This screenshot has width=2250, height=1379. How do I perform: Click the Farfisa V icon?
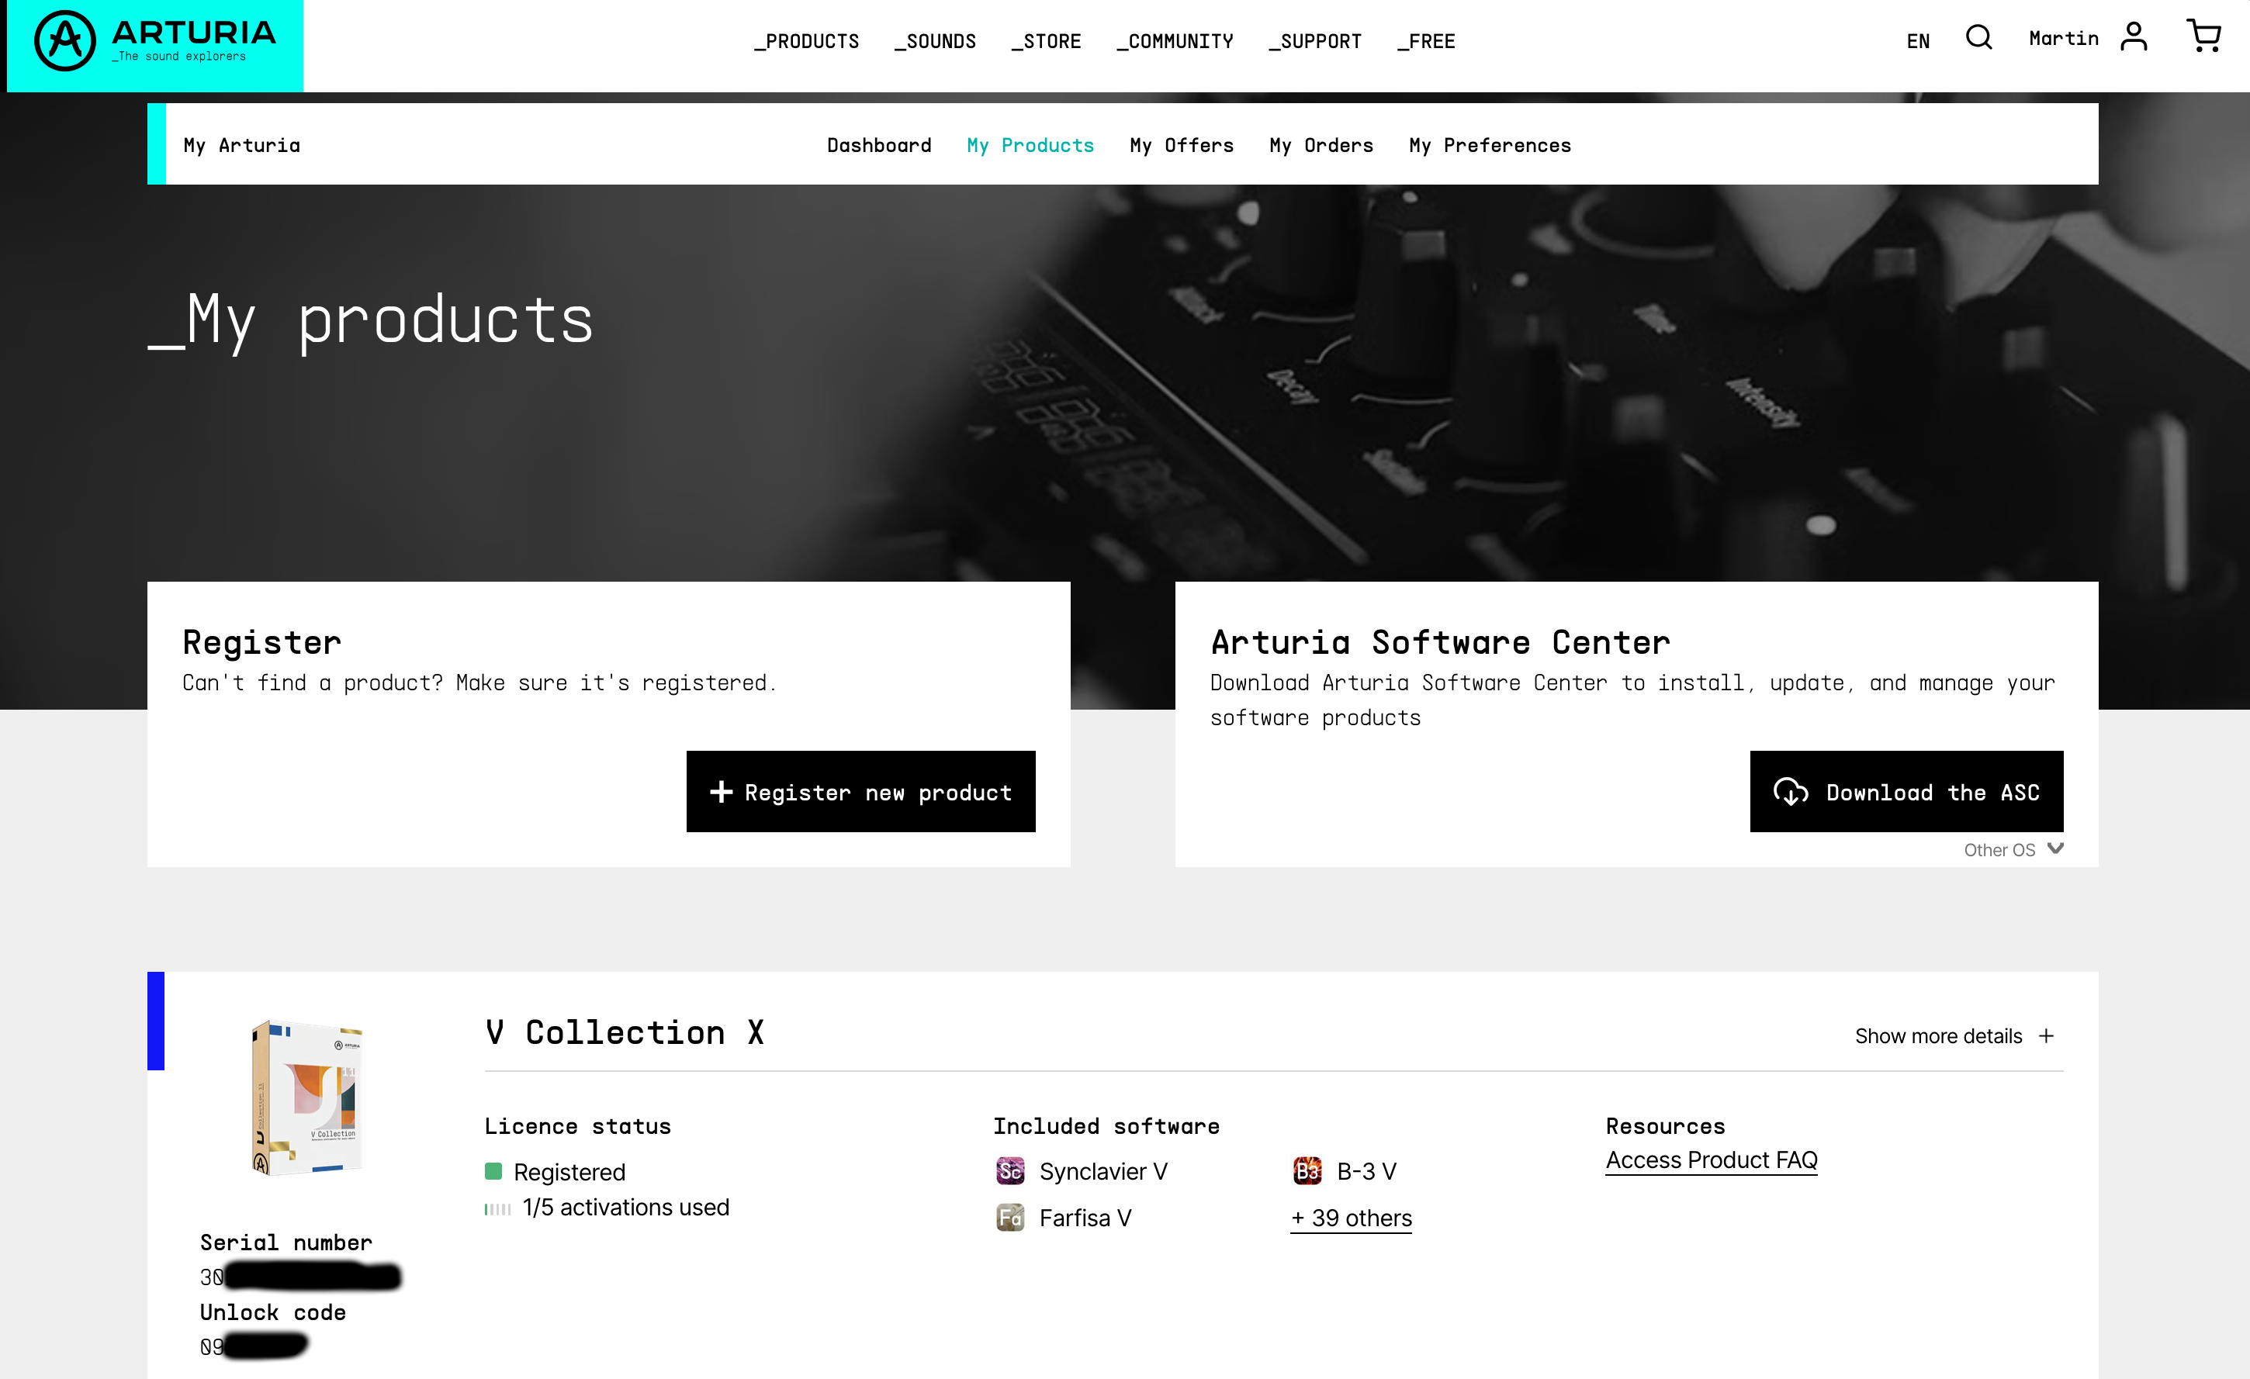click(1010, 1218)
